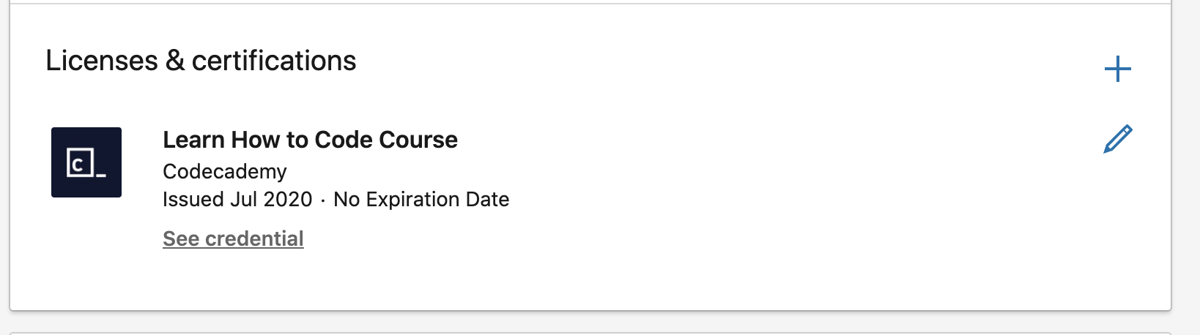Click the Licenses & certifications heading
1200x335 pixels.
click(201, 61)
